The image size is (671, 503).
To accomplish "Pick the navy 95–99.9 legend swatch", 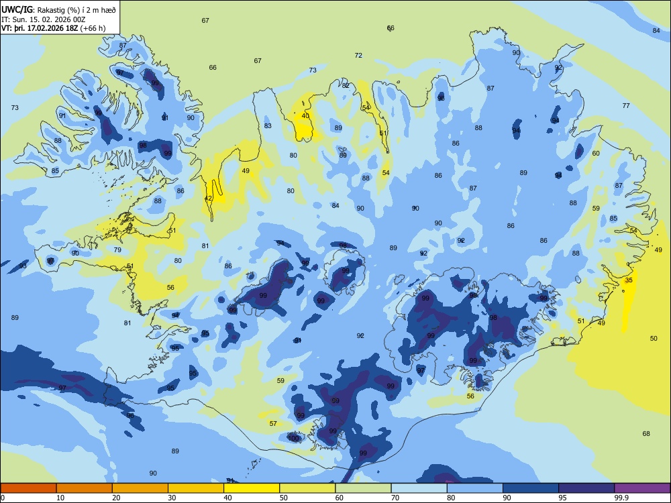I will coord(586,488).
